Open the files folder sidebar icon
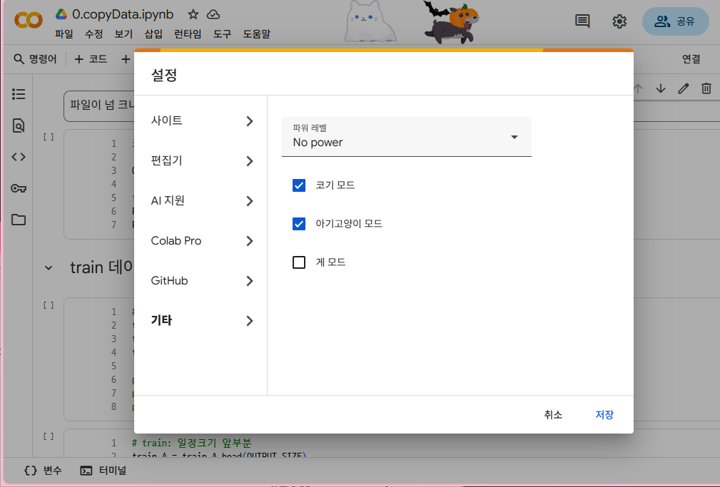720x487 pixels. click(19, 220)
